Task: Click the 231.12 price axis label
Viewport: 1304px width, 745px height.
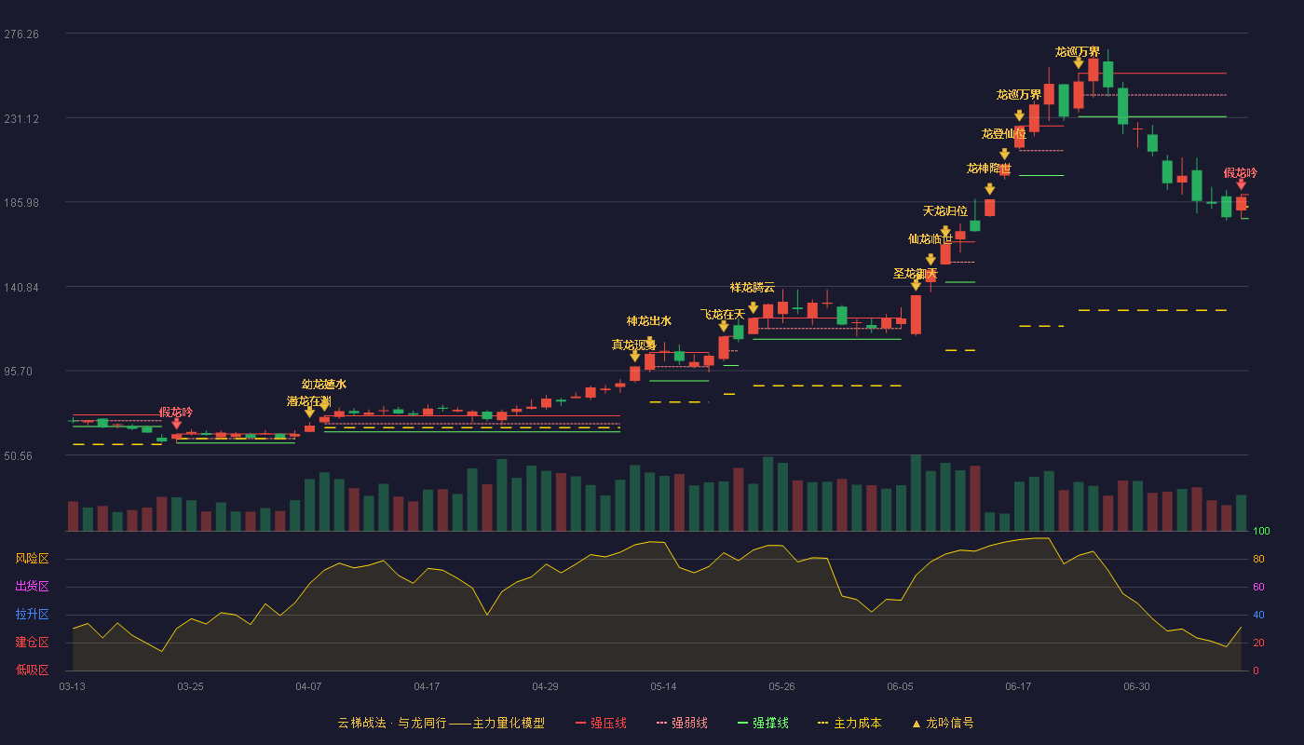Action: pos(21,118)
